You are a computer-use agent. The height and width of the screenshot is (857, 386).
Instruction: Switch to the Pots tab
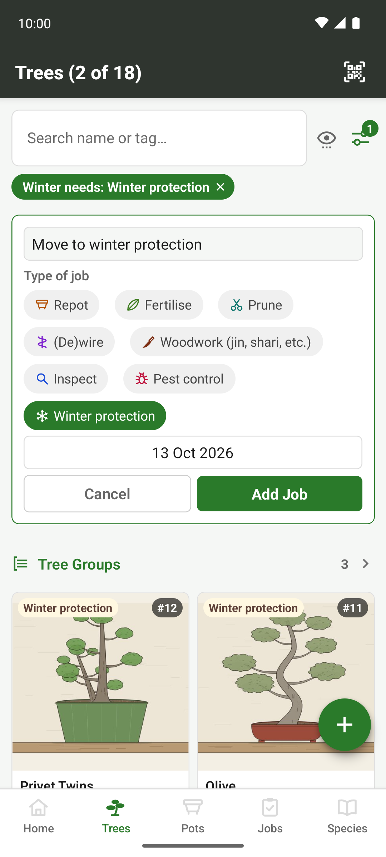(193, 816)
